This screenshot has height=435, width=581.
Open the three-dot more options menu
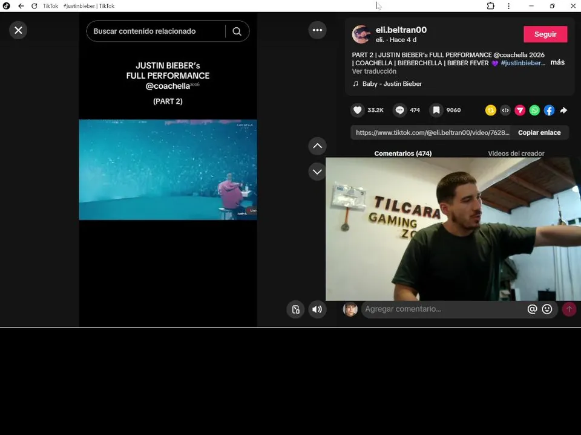(318, 30)
